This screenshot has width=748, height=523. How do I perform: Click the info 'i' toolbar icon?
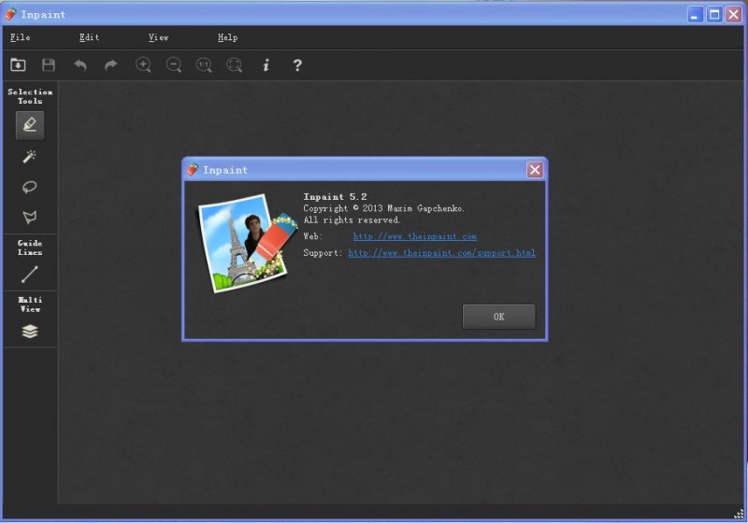(266, 64)
